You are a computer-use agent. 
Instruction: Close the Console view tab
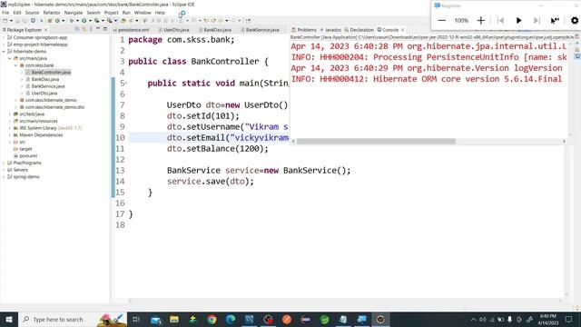click(x=402, y=30)
